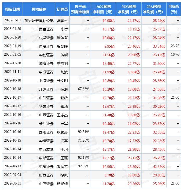This screenshot has width=181, height=190.
Task: Click researcher name 敖颖晨
Action: coord(62,132)
